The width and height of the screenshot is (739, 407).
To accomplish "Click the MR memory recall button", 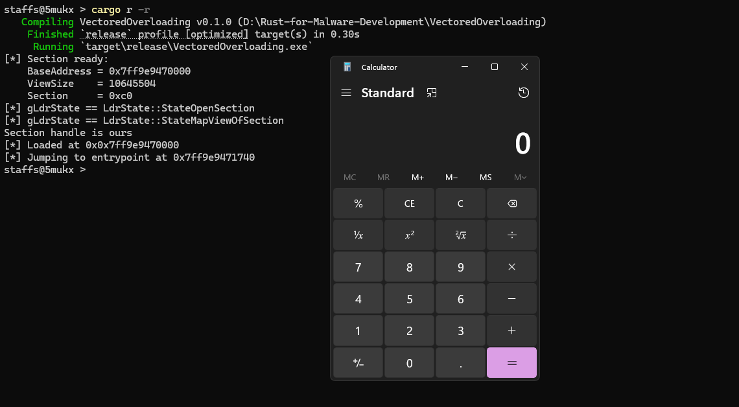I will [384, 177].
